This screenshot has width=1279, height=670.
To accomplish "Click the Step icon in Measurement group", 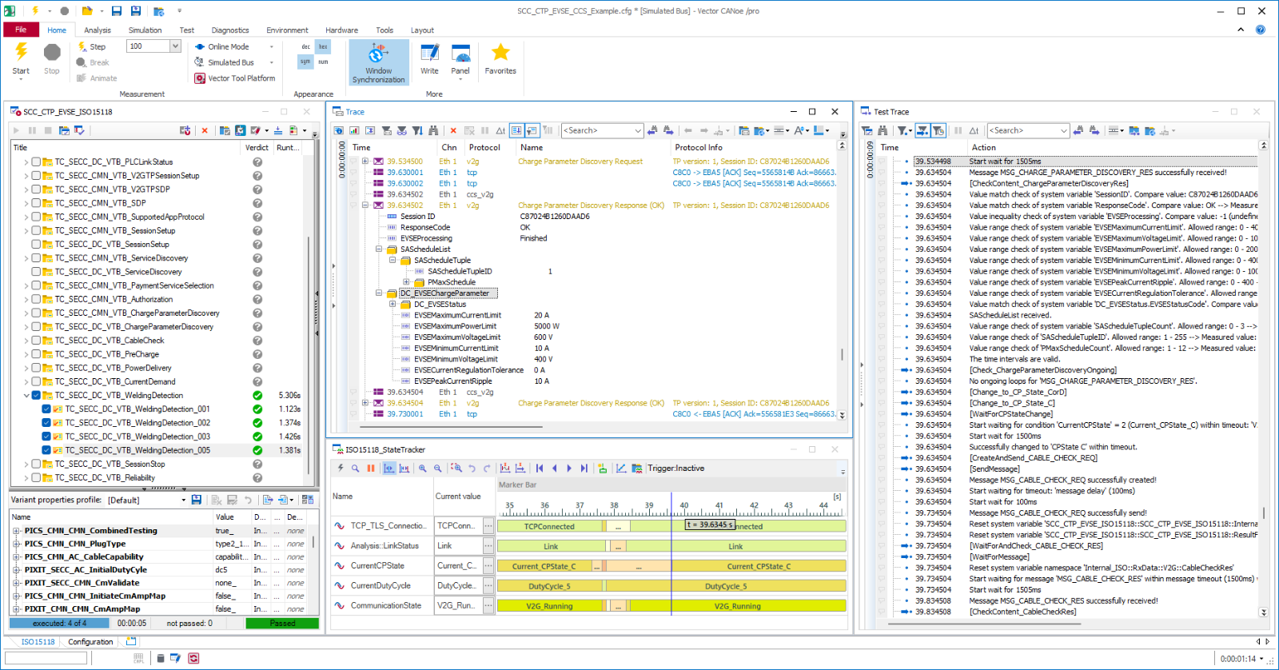I will point(82,46).
